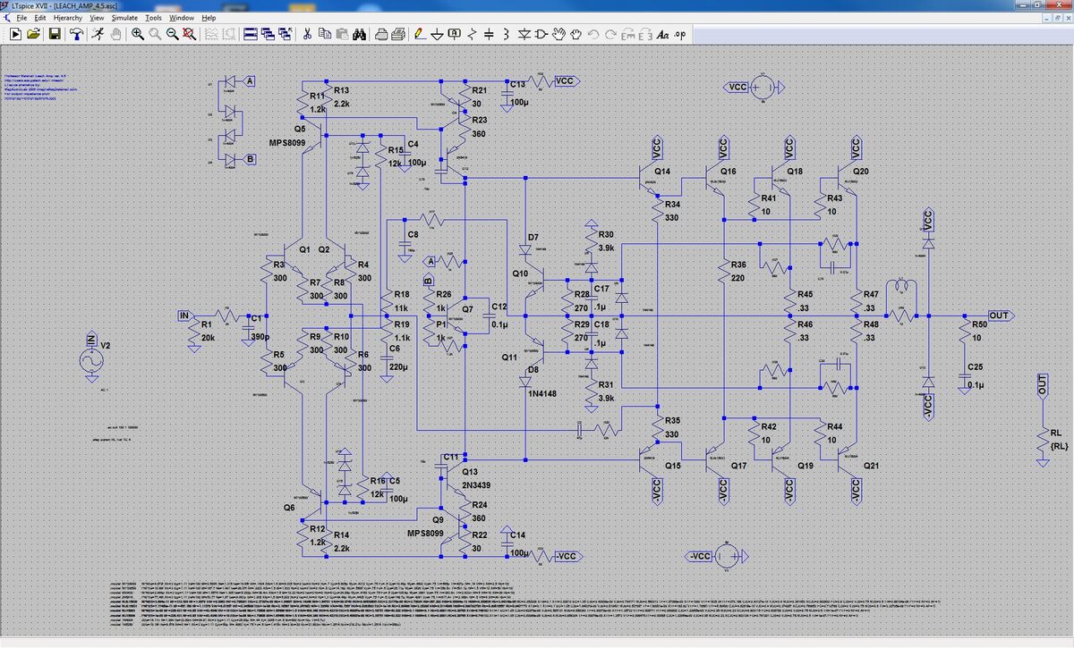1074x648 pixels.
Task: Zoom to fit the full schematic
Action: (x=189, y=34)
